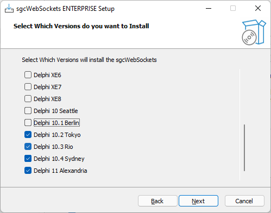The width and height of the screenshot is (271, 213).
Task: Enable the Delphi XE6 checkbox
Action: (28, 75)
